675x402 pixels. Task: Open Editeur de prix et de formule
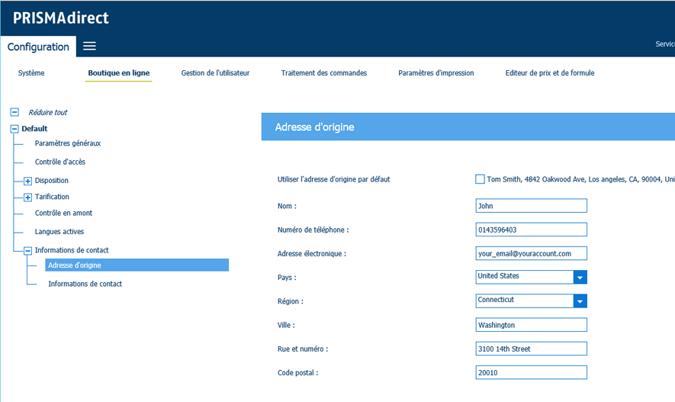tap(550, 72)
